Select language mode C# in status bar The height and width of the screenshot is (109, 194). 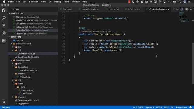coord(172,107)
